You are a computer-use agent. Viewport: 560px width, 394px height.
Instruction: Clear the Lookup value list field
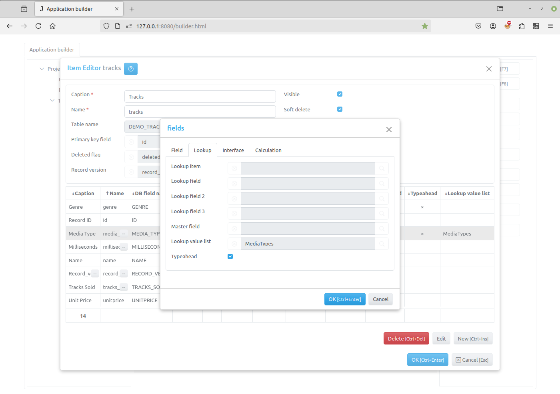[x=234, y=244]
